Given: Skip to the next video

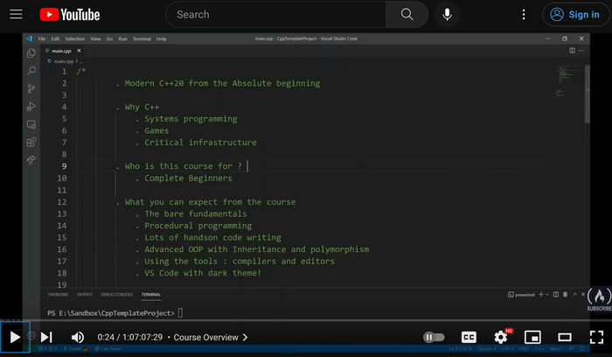Looking at the screenshot, I should (46, 337).
